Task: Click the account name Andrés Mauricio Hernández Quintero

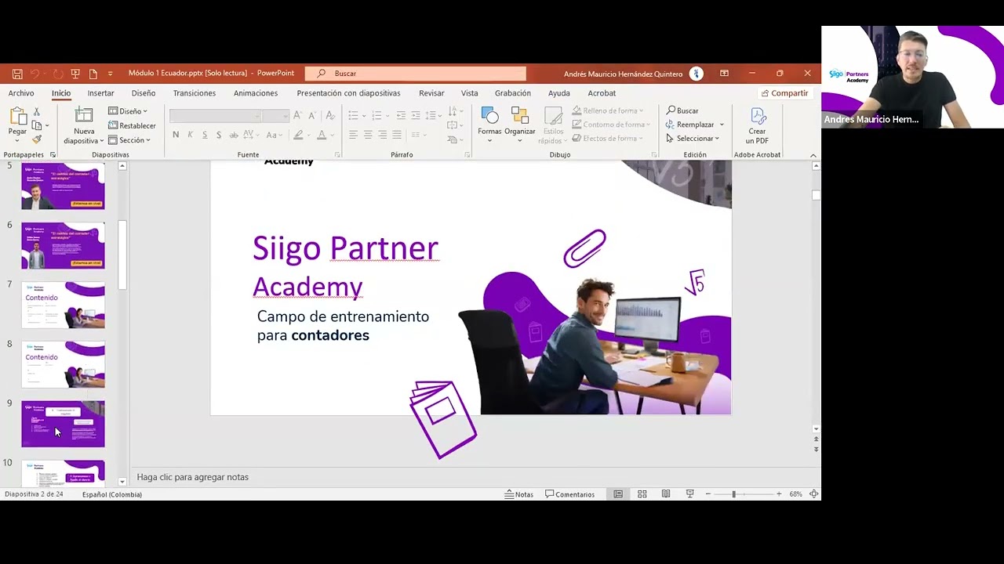Action: coord(623,74)
